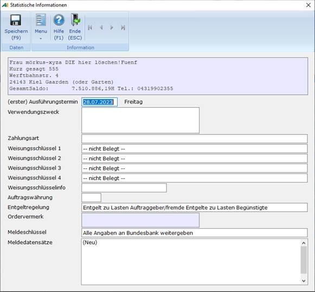Click Meldedatensätze scrollbar down arrow
The height and width of the screenshot is (292, 315).
[304, 281]
